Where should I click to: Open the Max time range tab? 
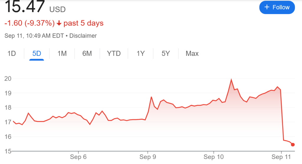click(192, 53)
